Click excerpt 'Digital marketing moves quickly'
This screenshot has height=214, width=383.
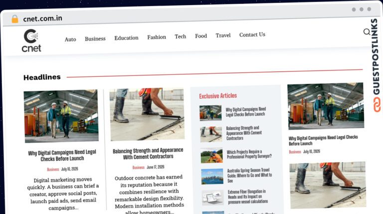click(63, 194)
